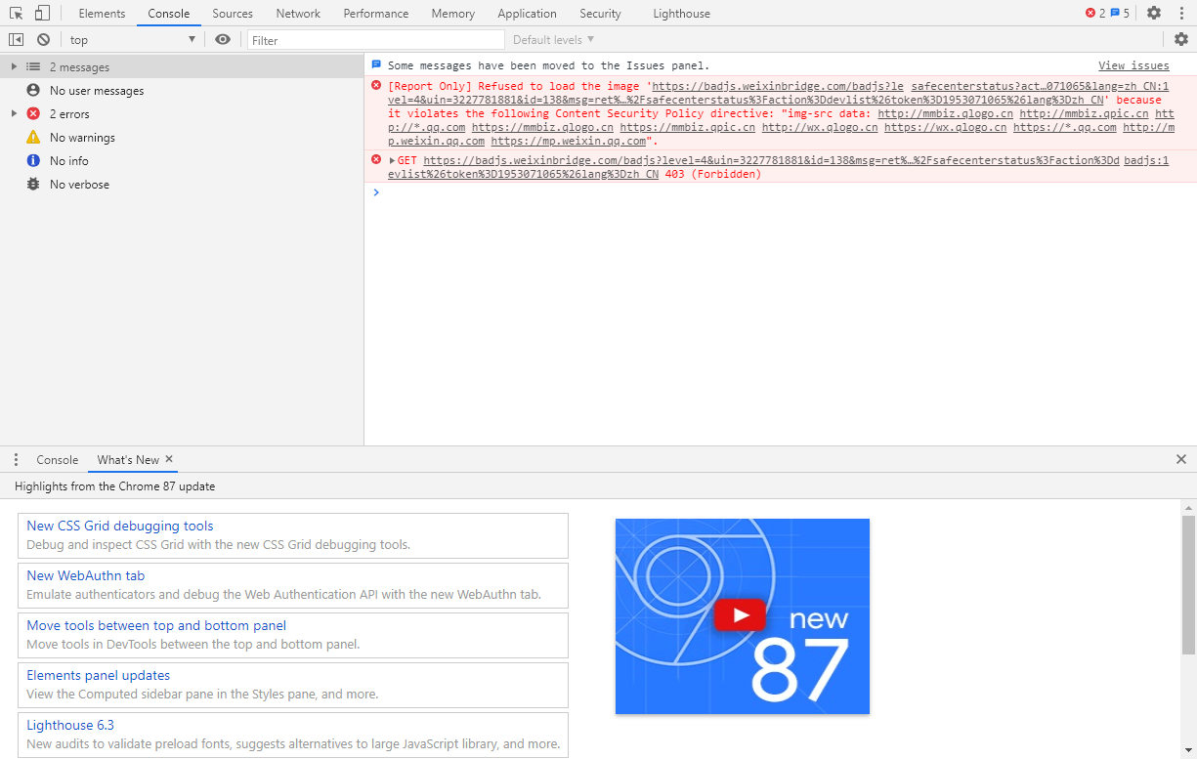This screenshot has height=759, width=1197.
Task: Expand the '2 messages' group
Action: [14, 66]
